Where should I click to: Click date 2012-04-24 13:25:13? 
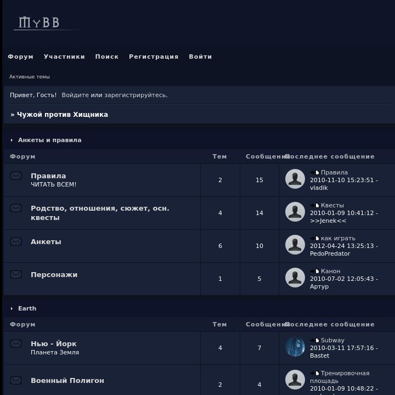click(342, 246)
